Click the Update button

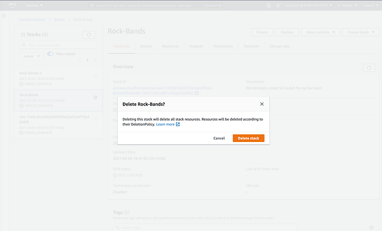point(287,32)
